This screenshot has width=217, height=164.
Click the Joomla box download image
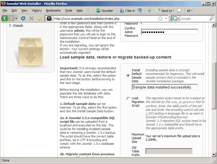point(31,52)
